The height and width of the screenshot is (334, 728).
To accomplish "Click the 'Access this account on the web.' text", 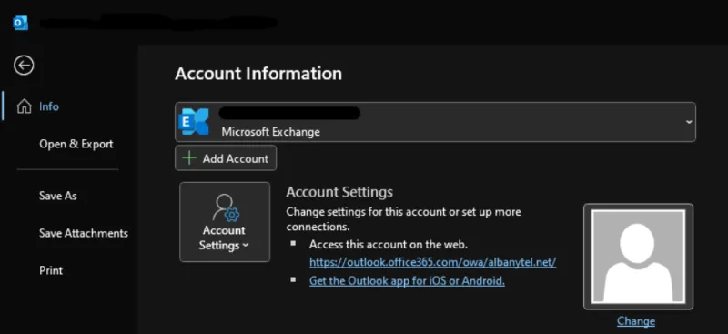I will (x=389, y=244).
